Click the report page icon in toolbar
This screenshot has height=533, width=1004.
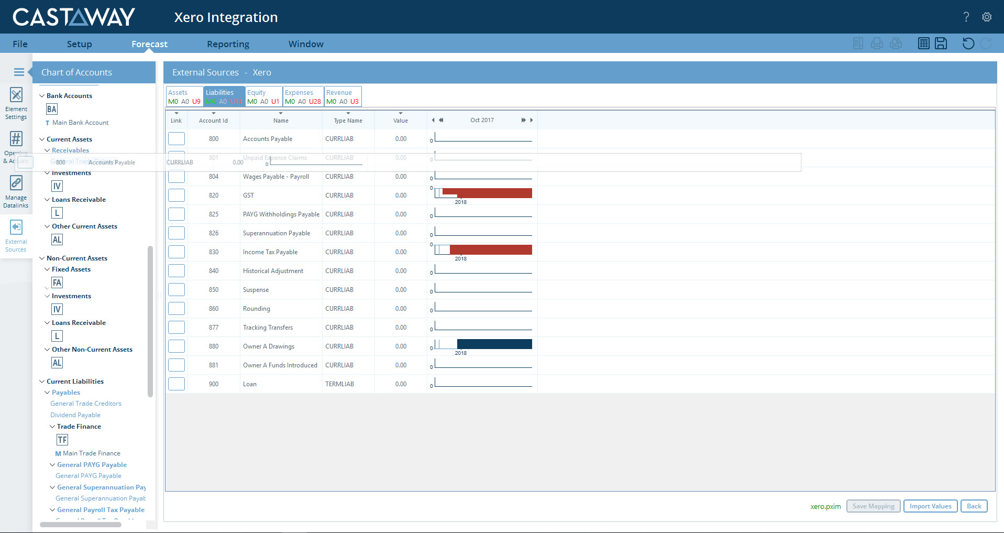[858, 43]
